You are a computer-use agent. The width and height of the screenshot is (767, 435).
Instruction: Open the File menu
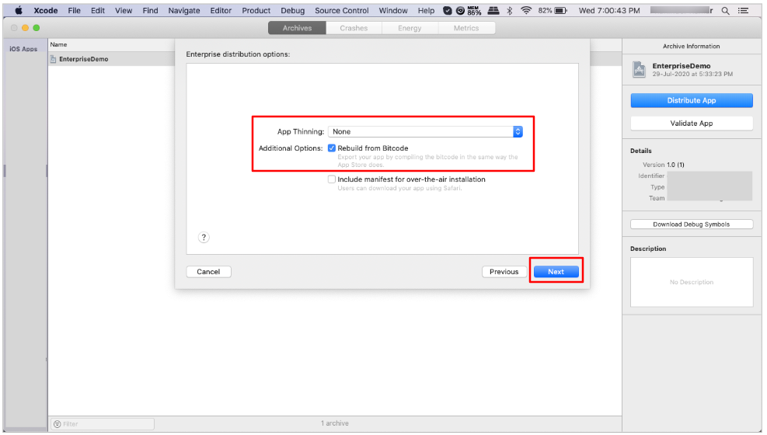point(75,10)
